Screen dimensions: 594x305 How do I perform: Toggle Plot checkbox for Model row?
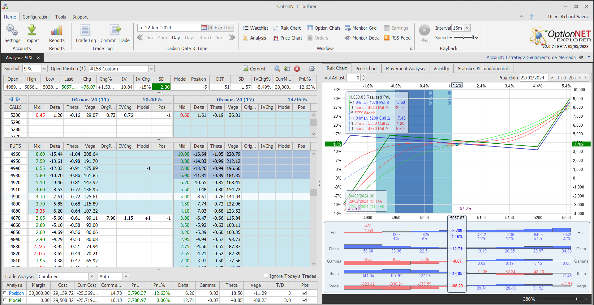(304, 300)
